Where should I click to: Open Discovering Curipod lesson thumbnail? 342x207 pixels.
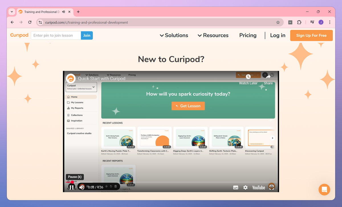[260, 138]
